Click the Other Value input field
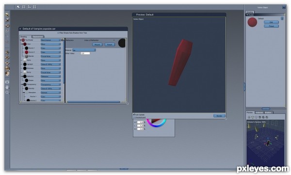Screen dimensions: 291x175 click(x=85, y=53)
